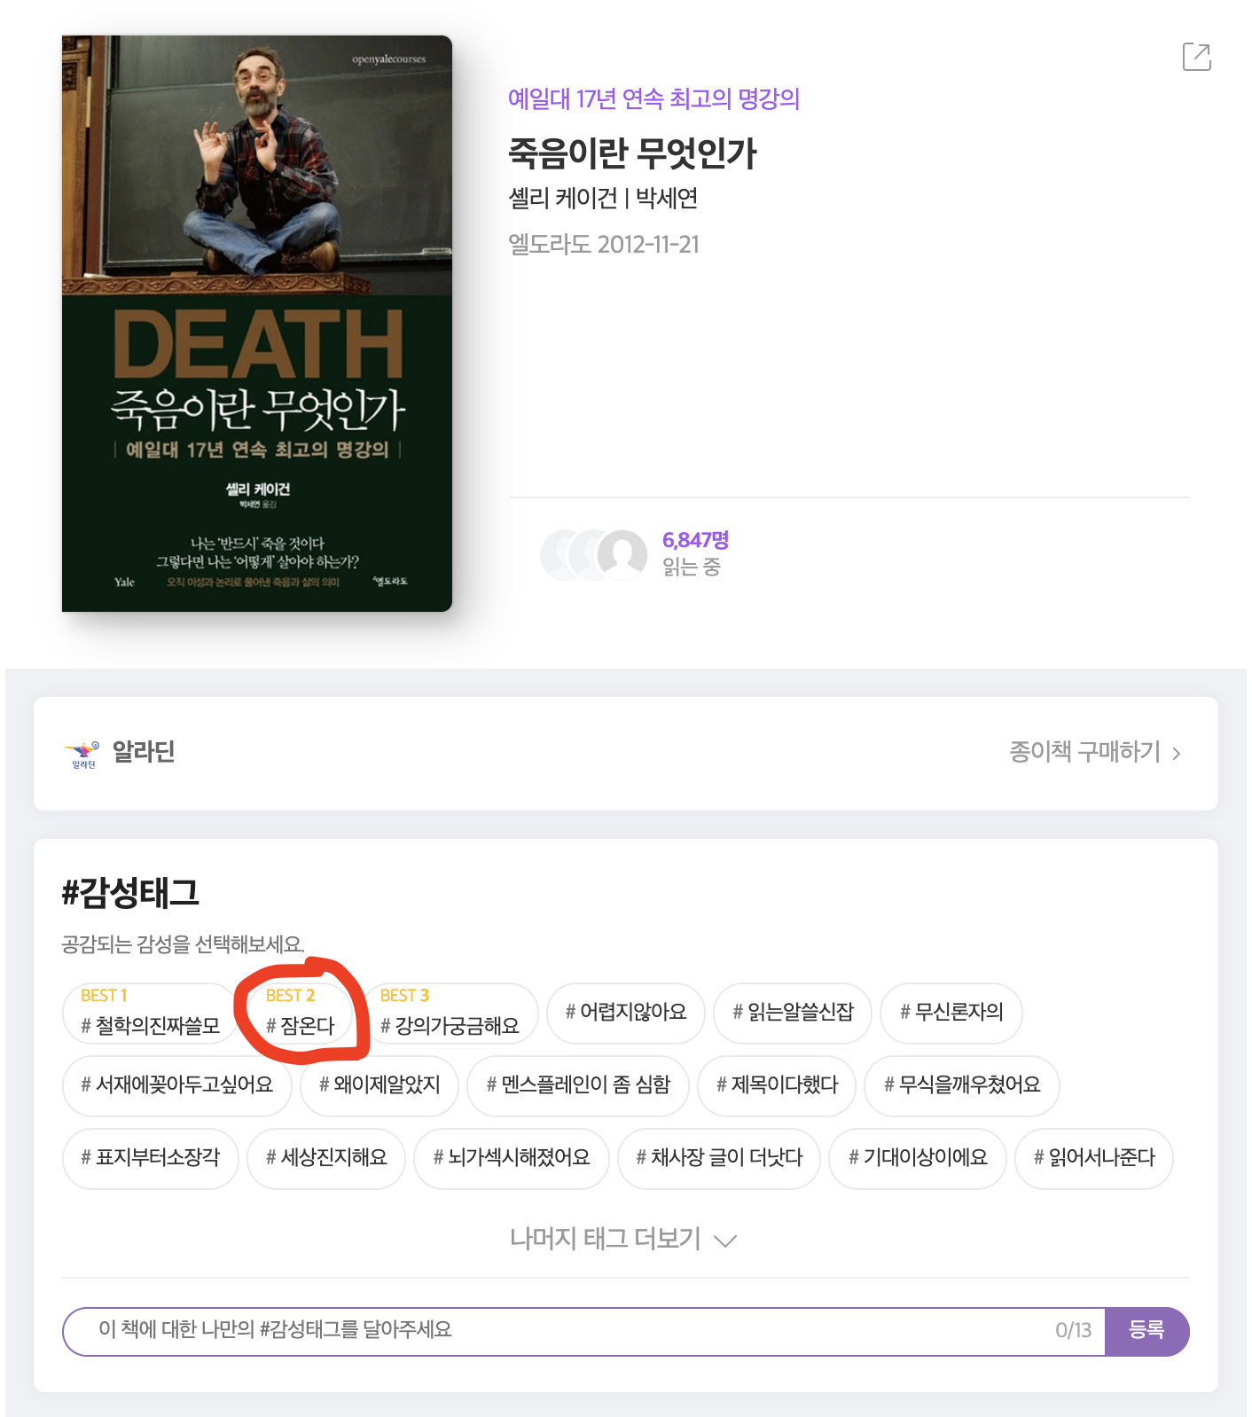Click the Aladin bookstore logo icon

point(82,754)
